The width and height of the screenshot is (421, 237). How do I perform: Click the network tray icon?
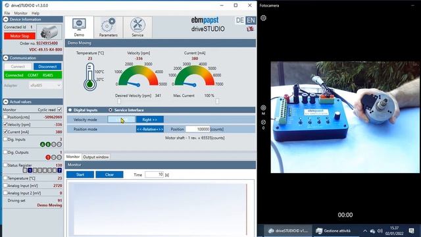pyautogui.click(x=372, y=231)
